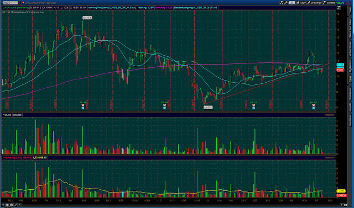Toggle the chart panel collapse icon
Screen dimensions: 354x208
(339, 8)
